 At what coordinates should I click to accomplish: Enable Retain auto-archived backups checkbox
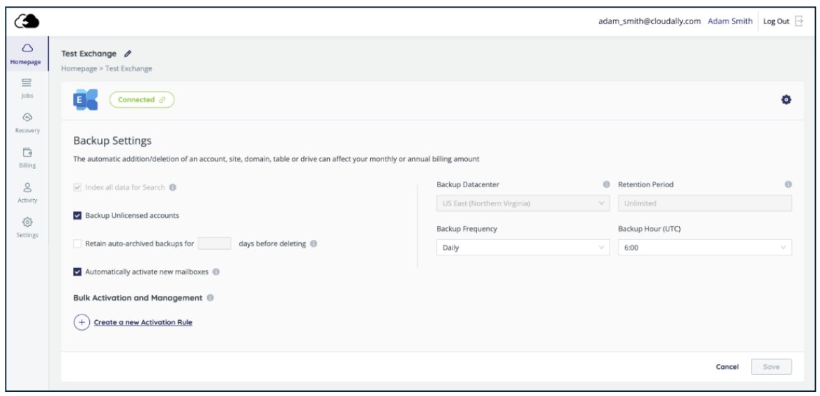(77, 244)
